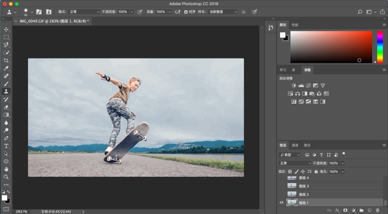Select the Brush tool
The image size is (388, 214).
pos(6,84)
